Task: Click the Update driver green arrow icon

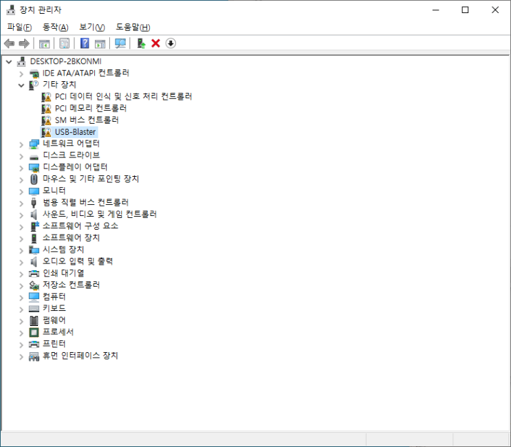Action: (141, 43)
